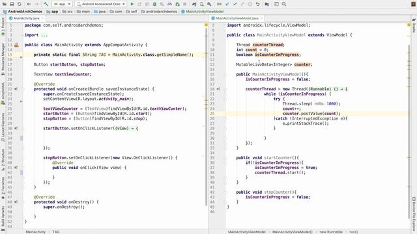
Task: Click the lambda gutter icon on line 18
Action: [x=218, y=89]
